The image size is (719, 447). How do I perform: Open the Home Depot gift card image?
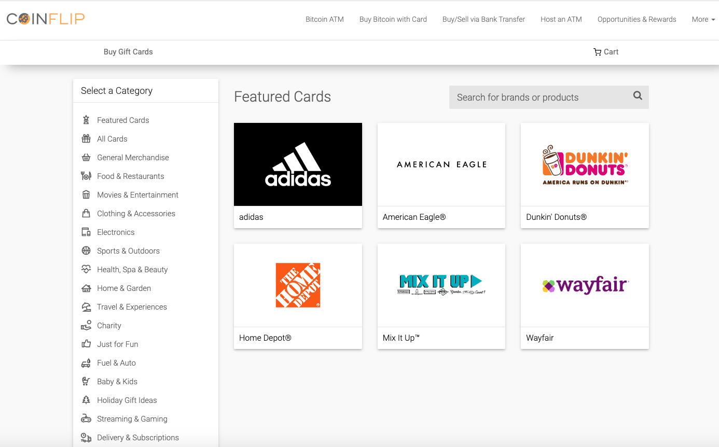tap(298, 285)
